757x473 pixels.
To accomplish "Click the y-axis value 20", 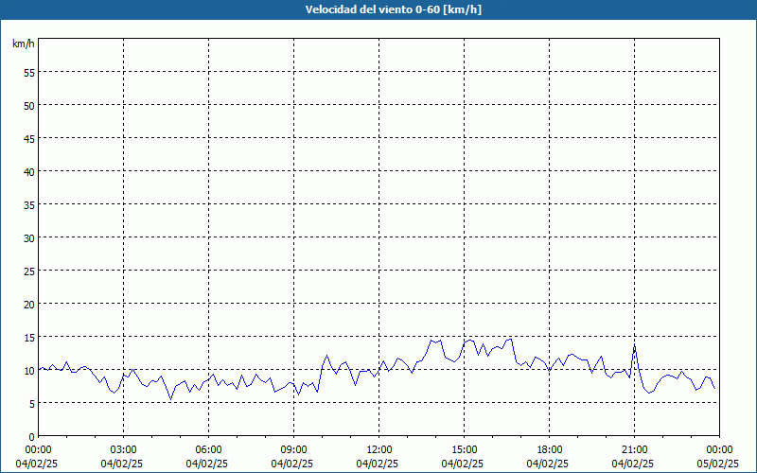I will [x=29, y=304].
